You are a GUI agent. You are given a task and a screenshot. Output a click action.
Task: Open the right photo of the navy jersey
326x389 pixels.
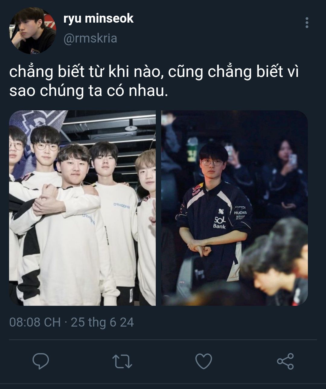click(x=235, y=208)
